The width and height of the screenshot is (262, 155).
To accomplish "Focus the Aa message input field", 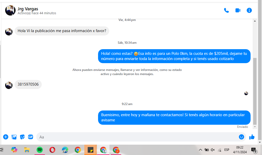I will [137, 137].
